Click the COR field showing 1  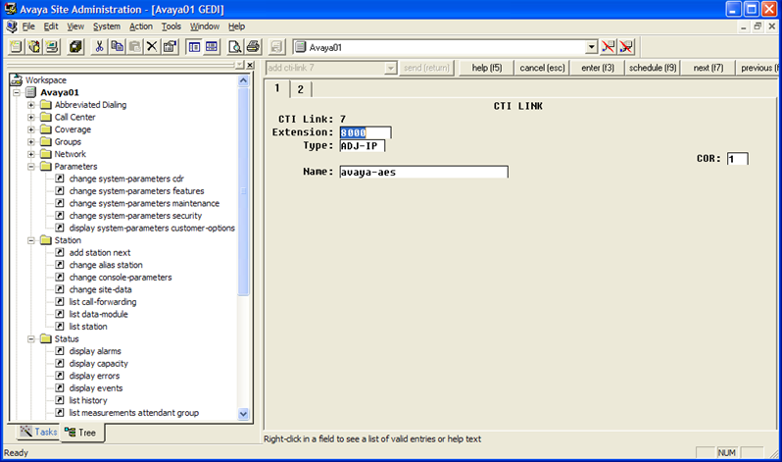click(x=738, y=159)
